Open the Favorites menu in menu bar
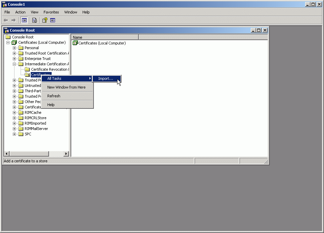 (51, 12)
